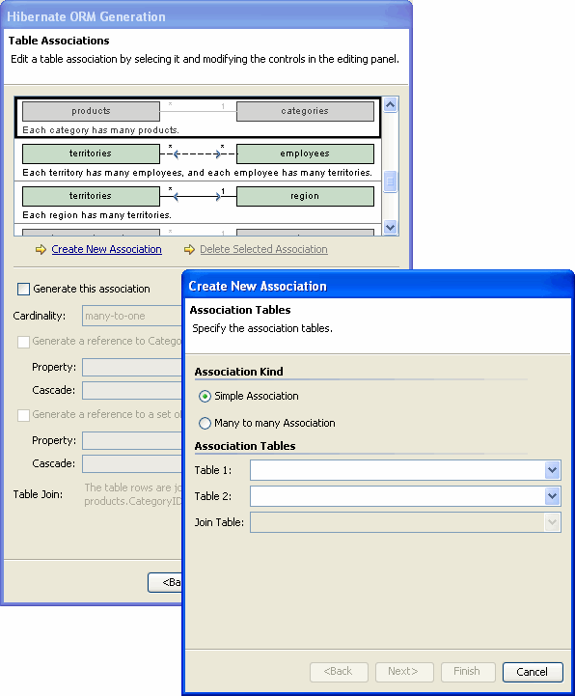Click the partially hidden <Back button in Hibernate ORM window

pyautogui.click(x=165, y=582)
